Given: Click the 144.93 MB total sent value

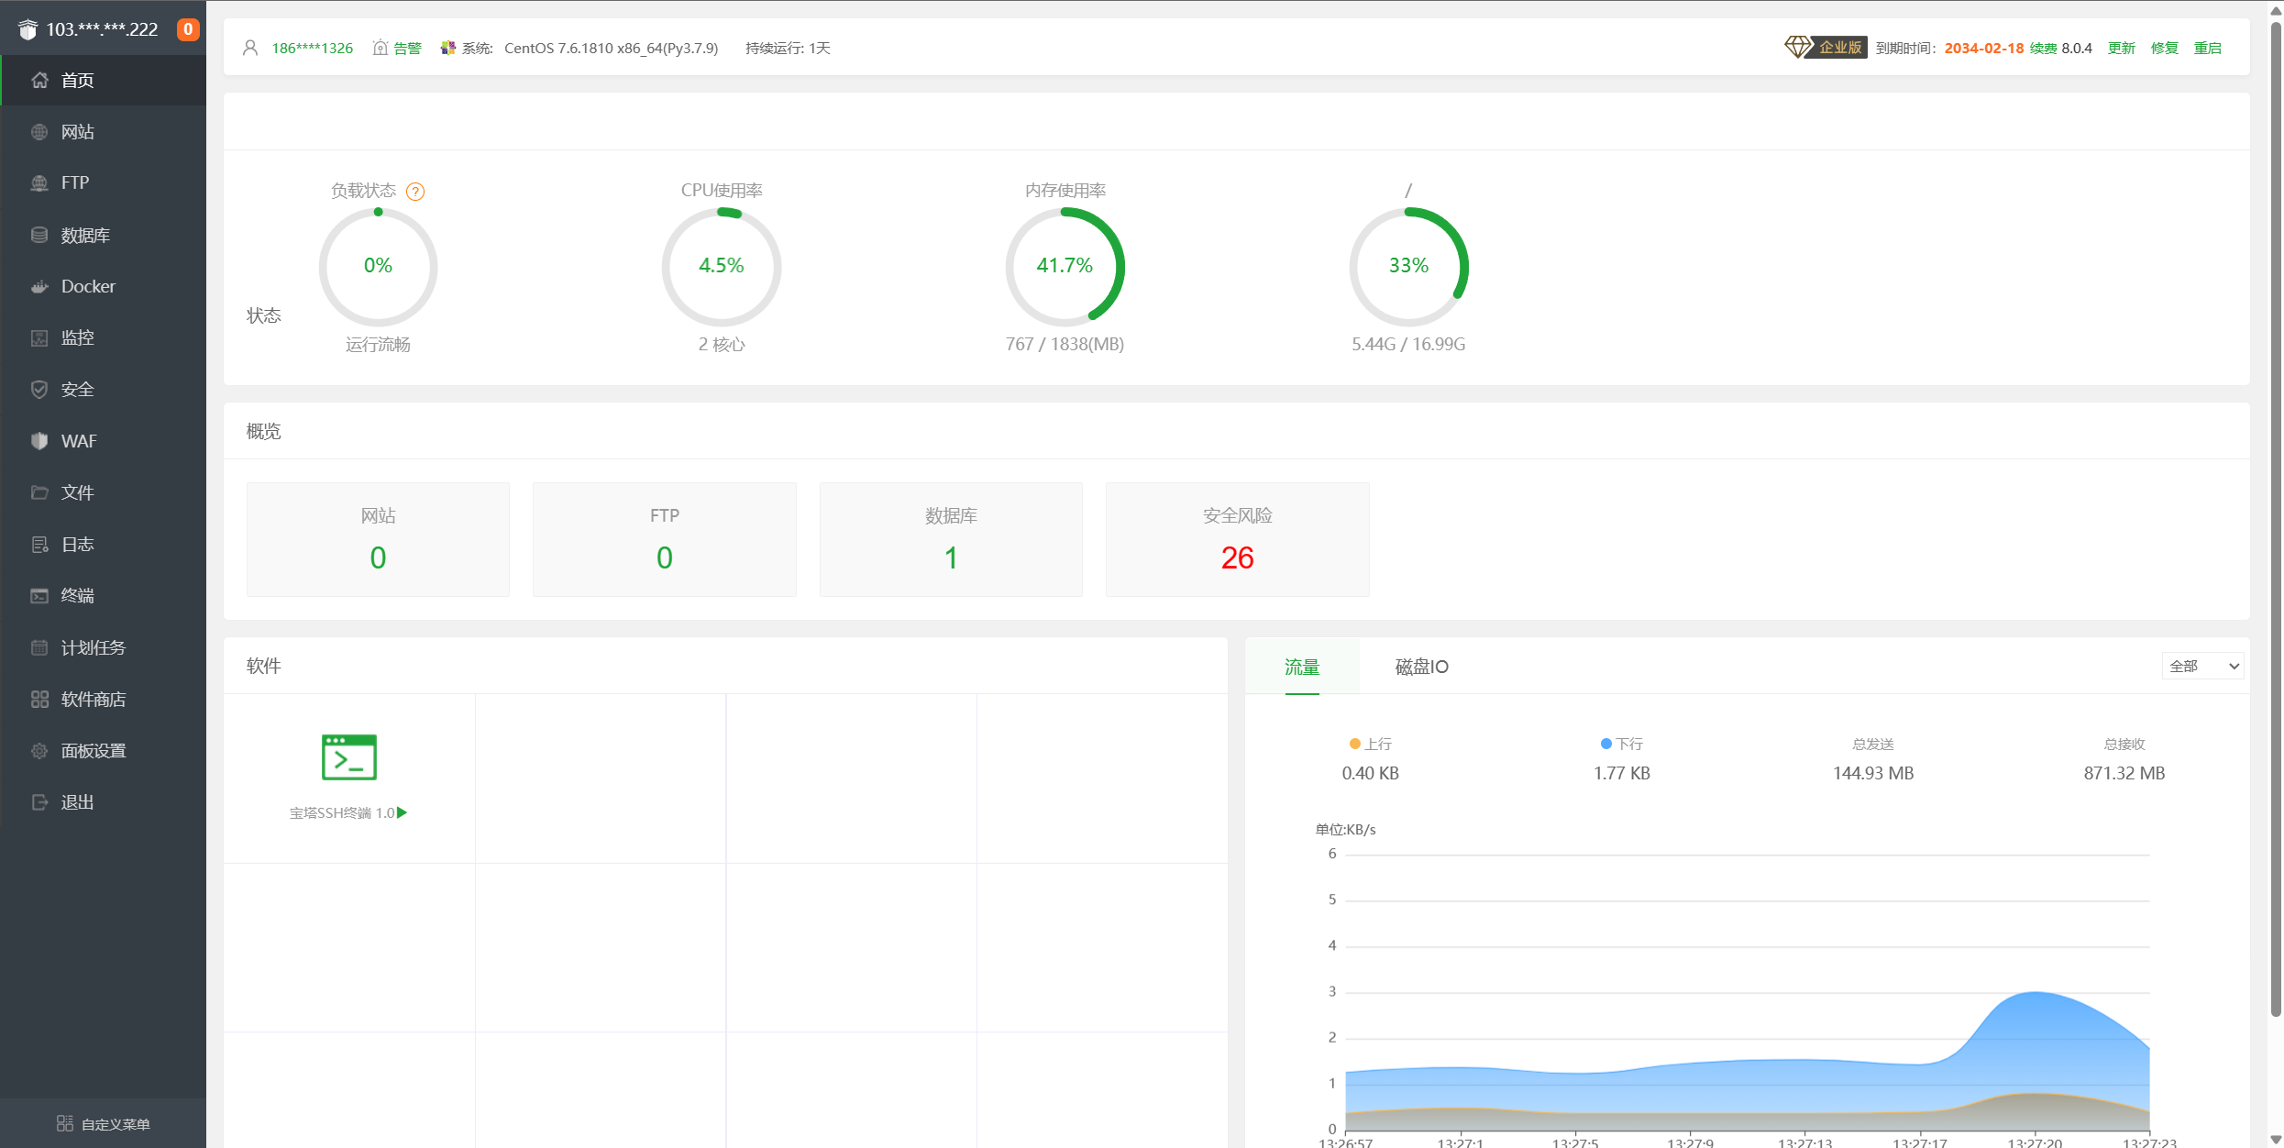Looking at the screenshot, I should [1873, 773].
